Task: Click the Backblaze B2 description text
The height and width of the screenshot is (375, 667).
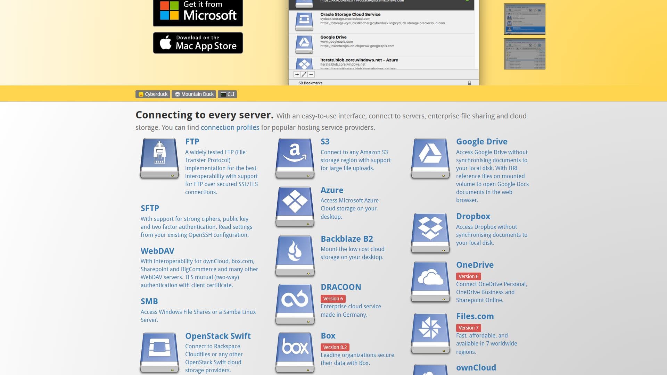Action: click(x=352, y=253)
